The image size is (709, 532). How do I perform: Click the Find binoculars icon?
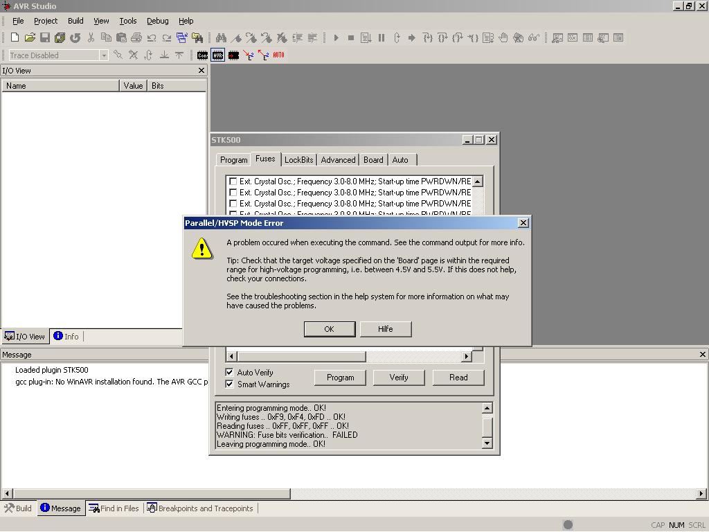(x=221, y=37)
